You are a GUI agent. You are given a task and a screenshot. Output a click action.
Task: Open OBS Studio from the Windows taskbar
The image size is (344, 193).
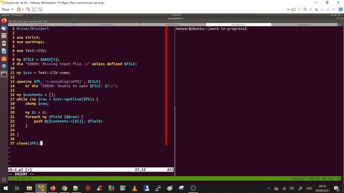193,188
